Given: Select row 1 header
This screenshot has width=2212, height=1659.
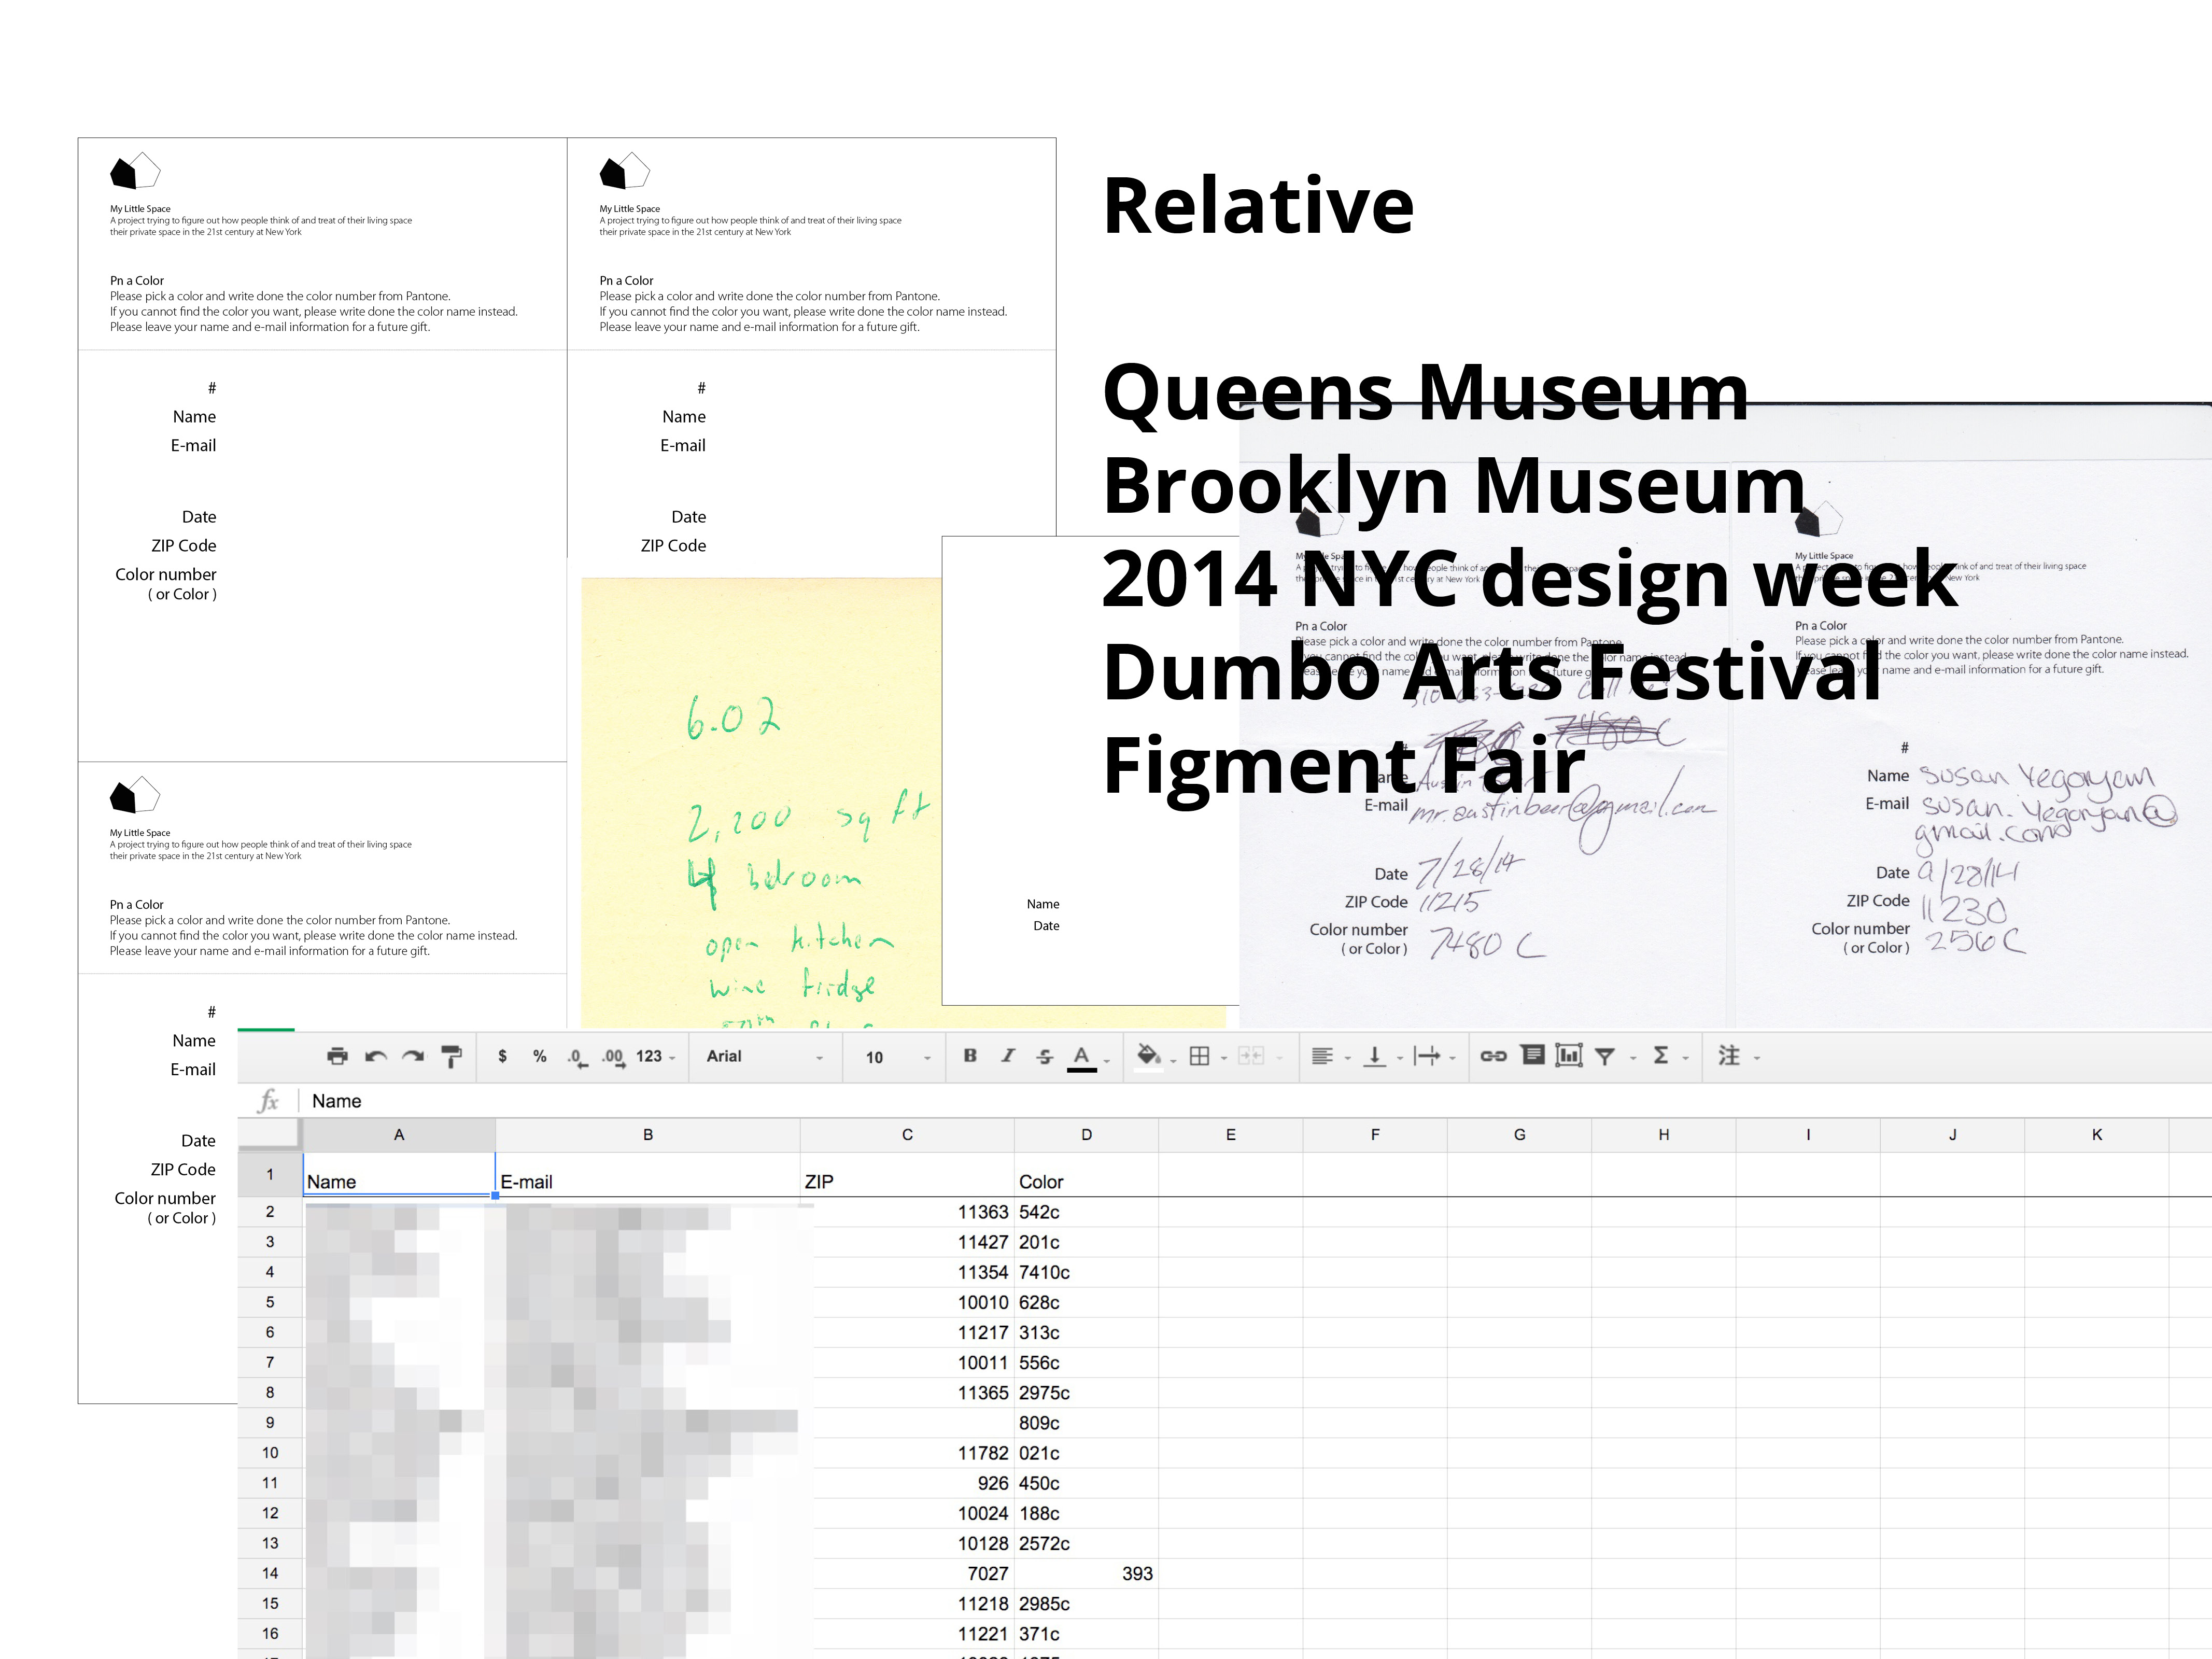Looking at the screenshot, I should click(x=270, y=1174).
